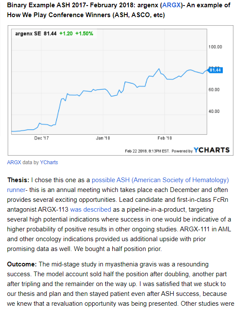Viewport: 239px width, 310px height.
Task: Click the 60.00 price axis label
Action: [x=214, y=90]
